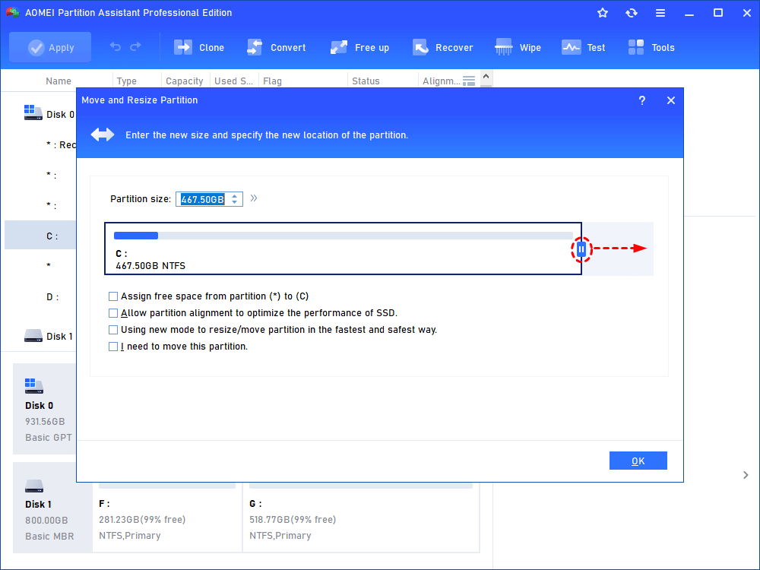Open the Convert tool

277,47
